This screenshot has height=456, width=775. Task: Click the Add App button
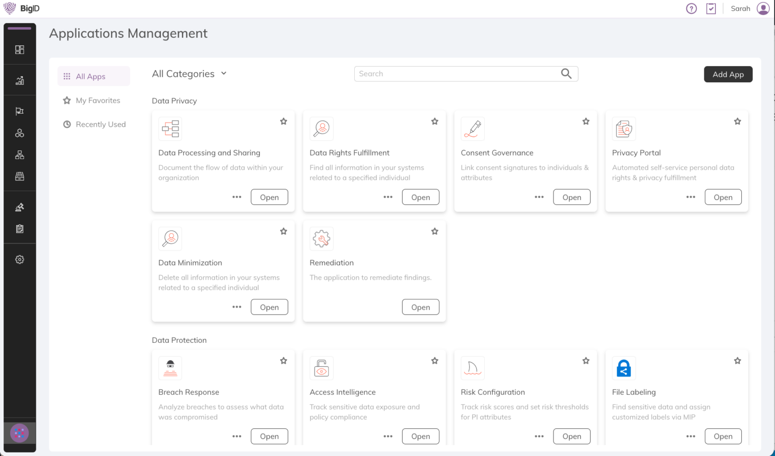(x=728, y=74)
